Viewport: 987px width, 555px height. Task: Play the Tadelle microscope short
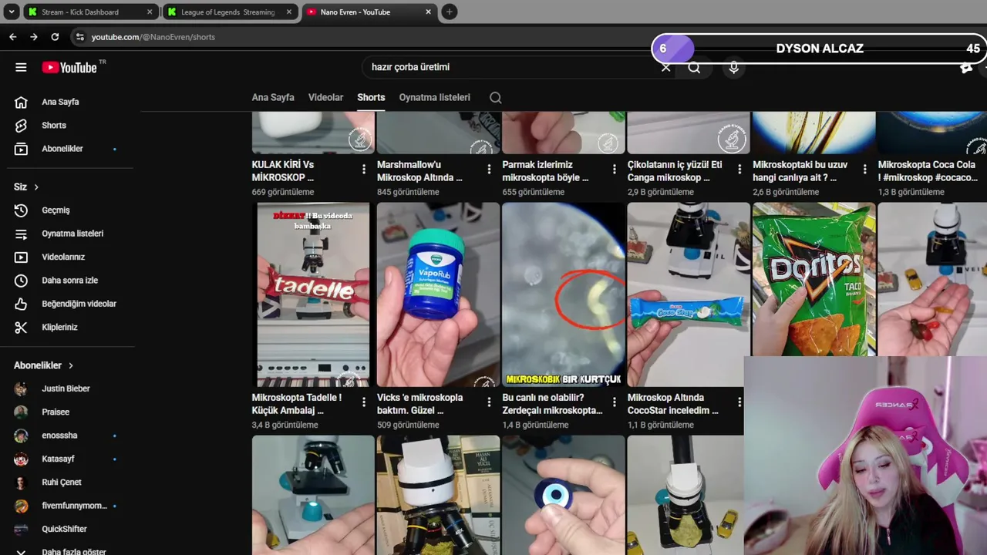[313, 294]
